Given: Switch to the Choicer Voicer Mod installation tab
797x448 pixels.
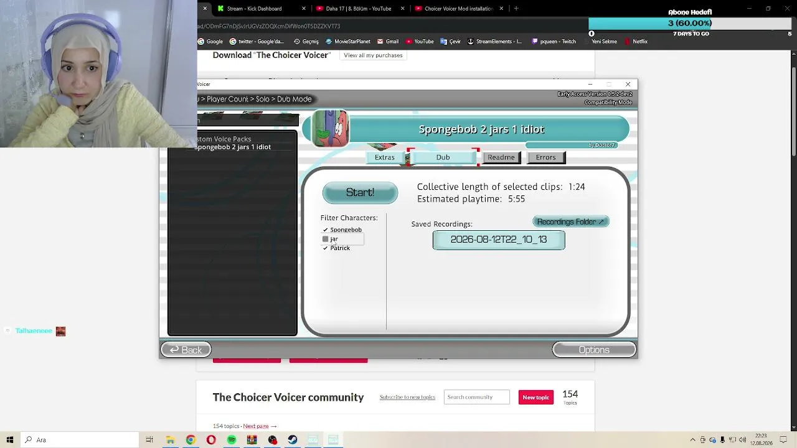Looking at the screenshot, I should click(458, 9).
